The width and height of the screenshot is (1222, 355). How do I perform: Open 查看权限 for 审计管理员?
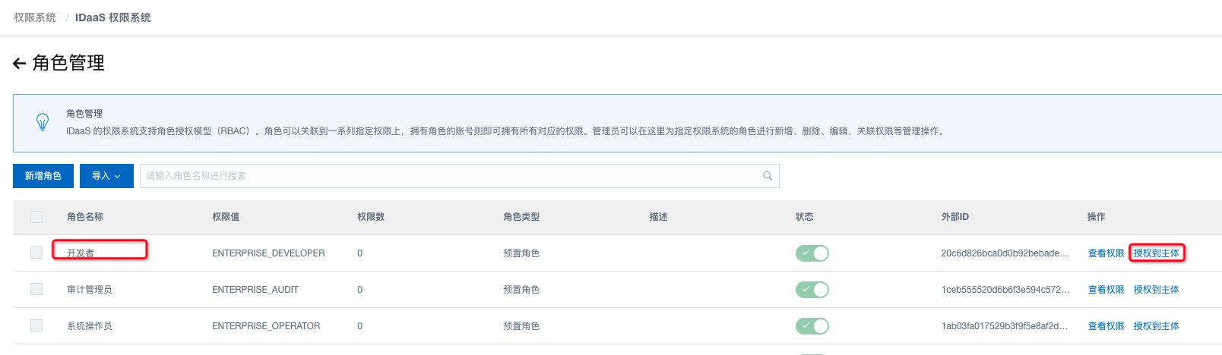click(x=1106, y=290)
